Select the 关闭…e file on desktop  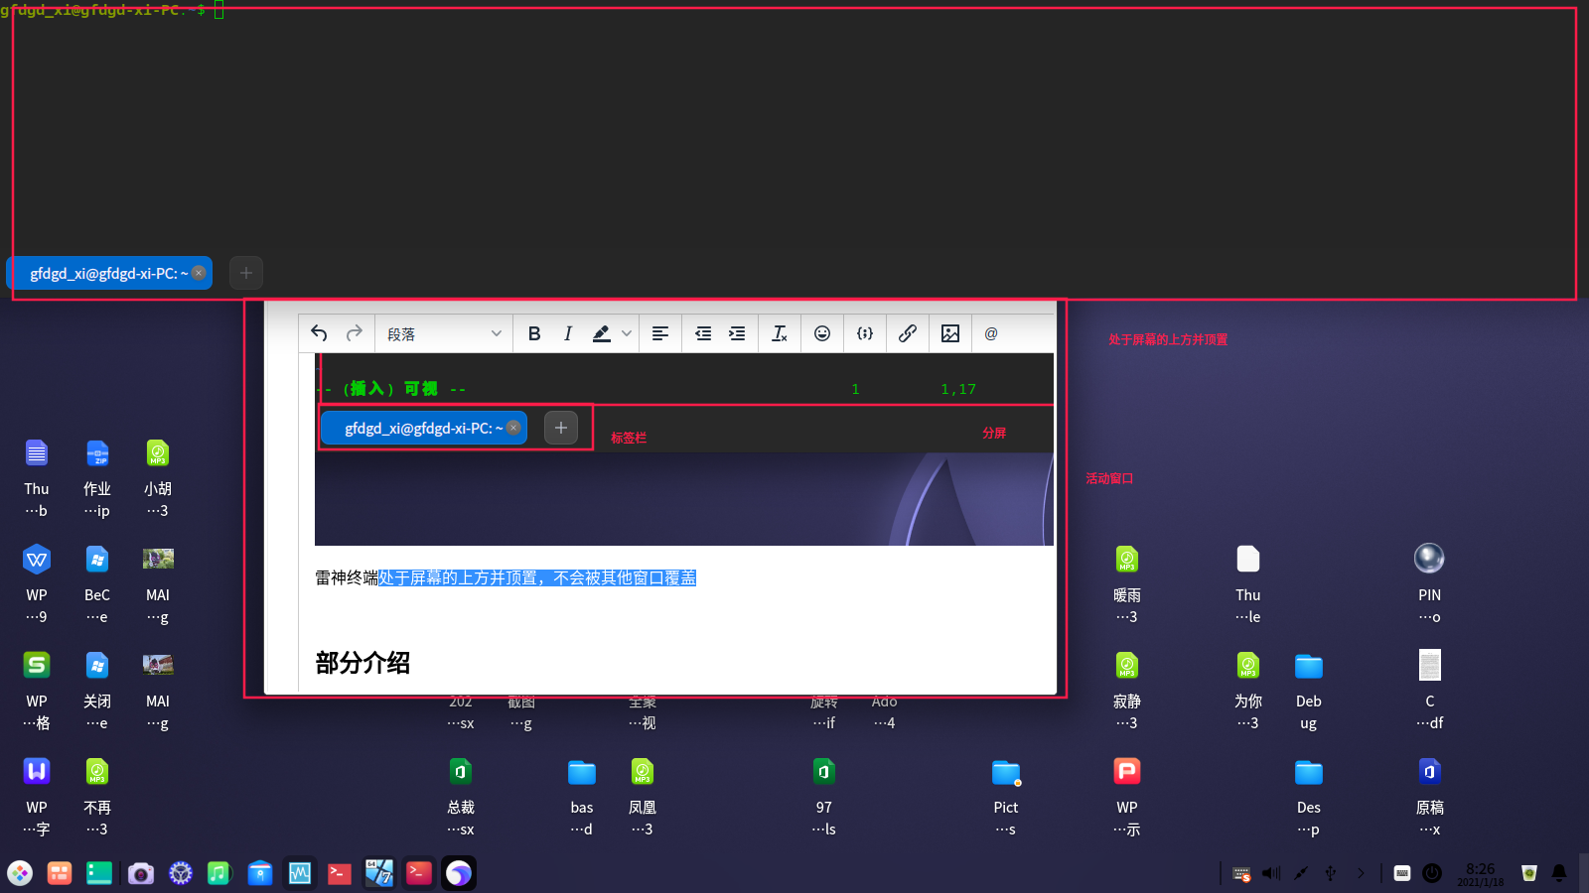coord(97,691)
